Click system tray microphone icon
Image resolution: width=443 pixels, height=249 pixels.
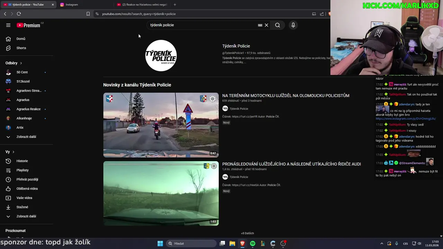click(x=397, y=243)
